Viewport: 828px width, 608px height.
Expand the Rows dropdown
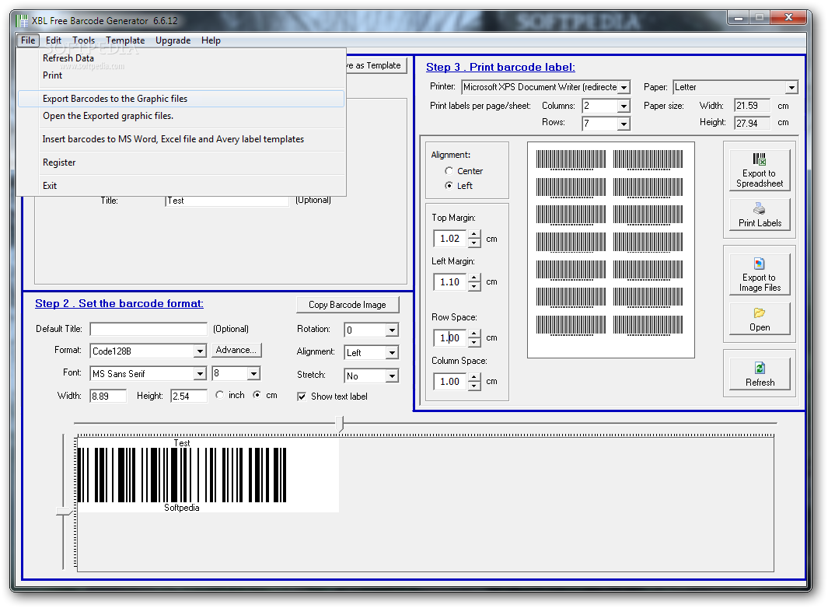point(624,124)
